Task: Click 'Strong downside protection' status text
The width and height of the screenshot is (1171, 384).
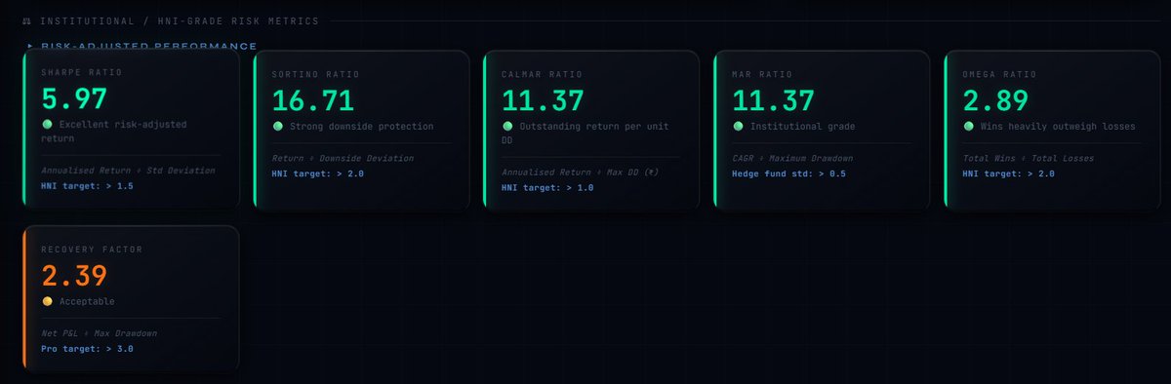Action: click(x=361, y=127)
